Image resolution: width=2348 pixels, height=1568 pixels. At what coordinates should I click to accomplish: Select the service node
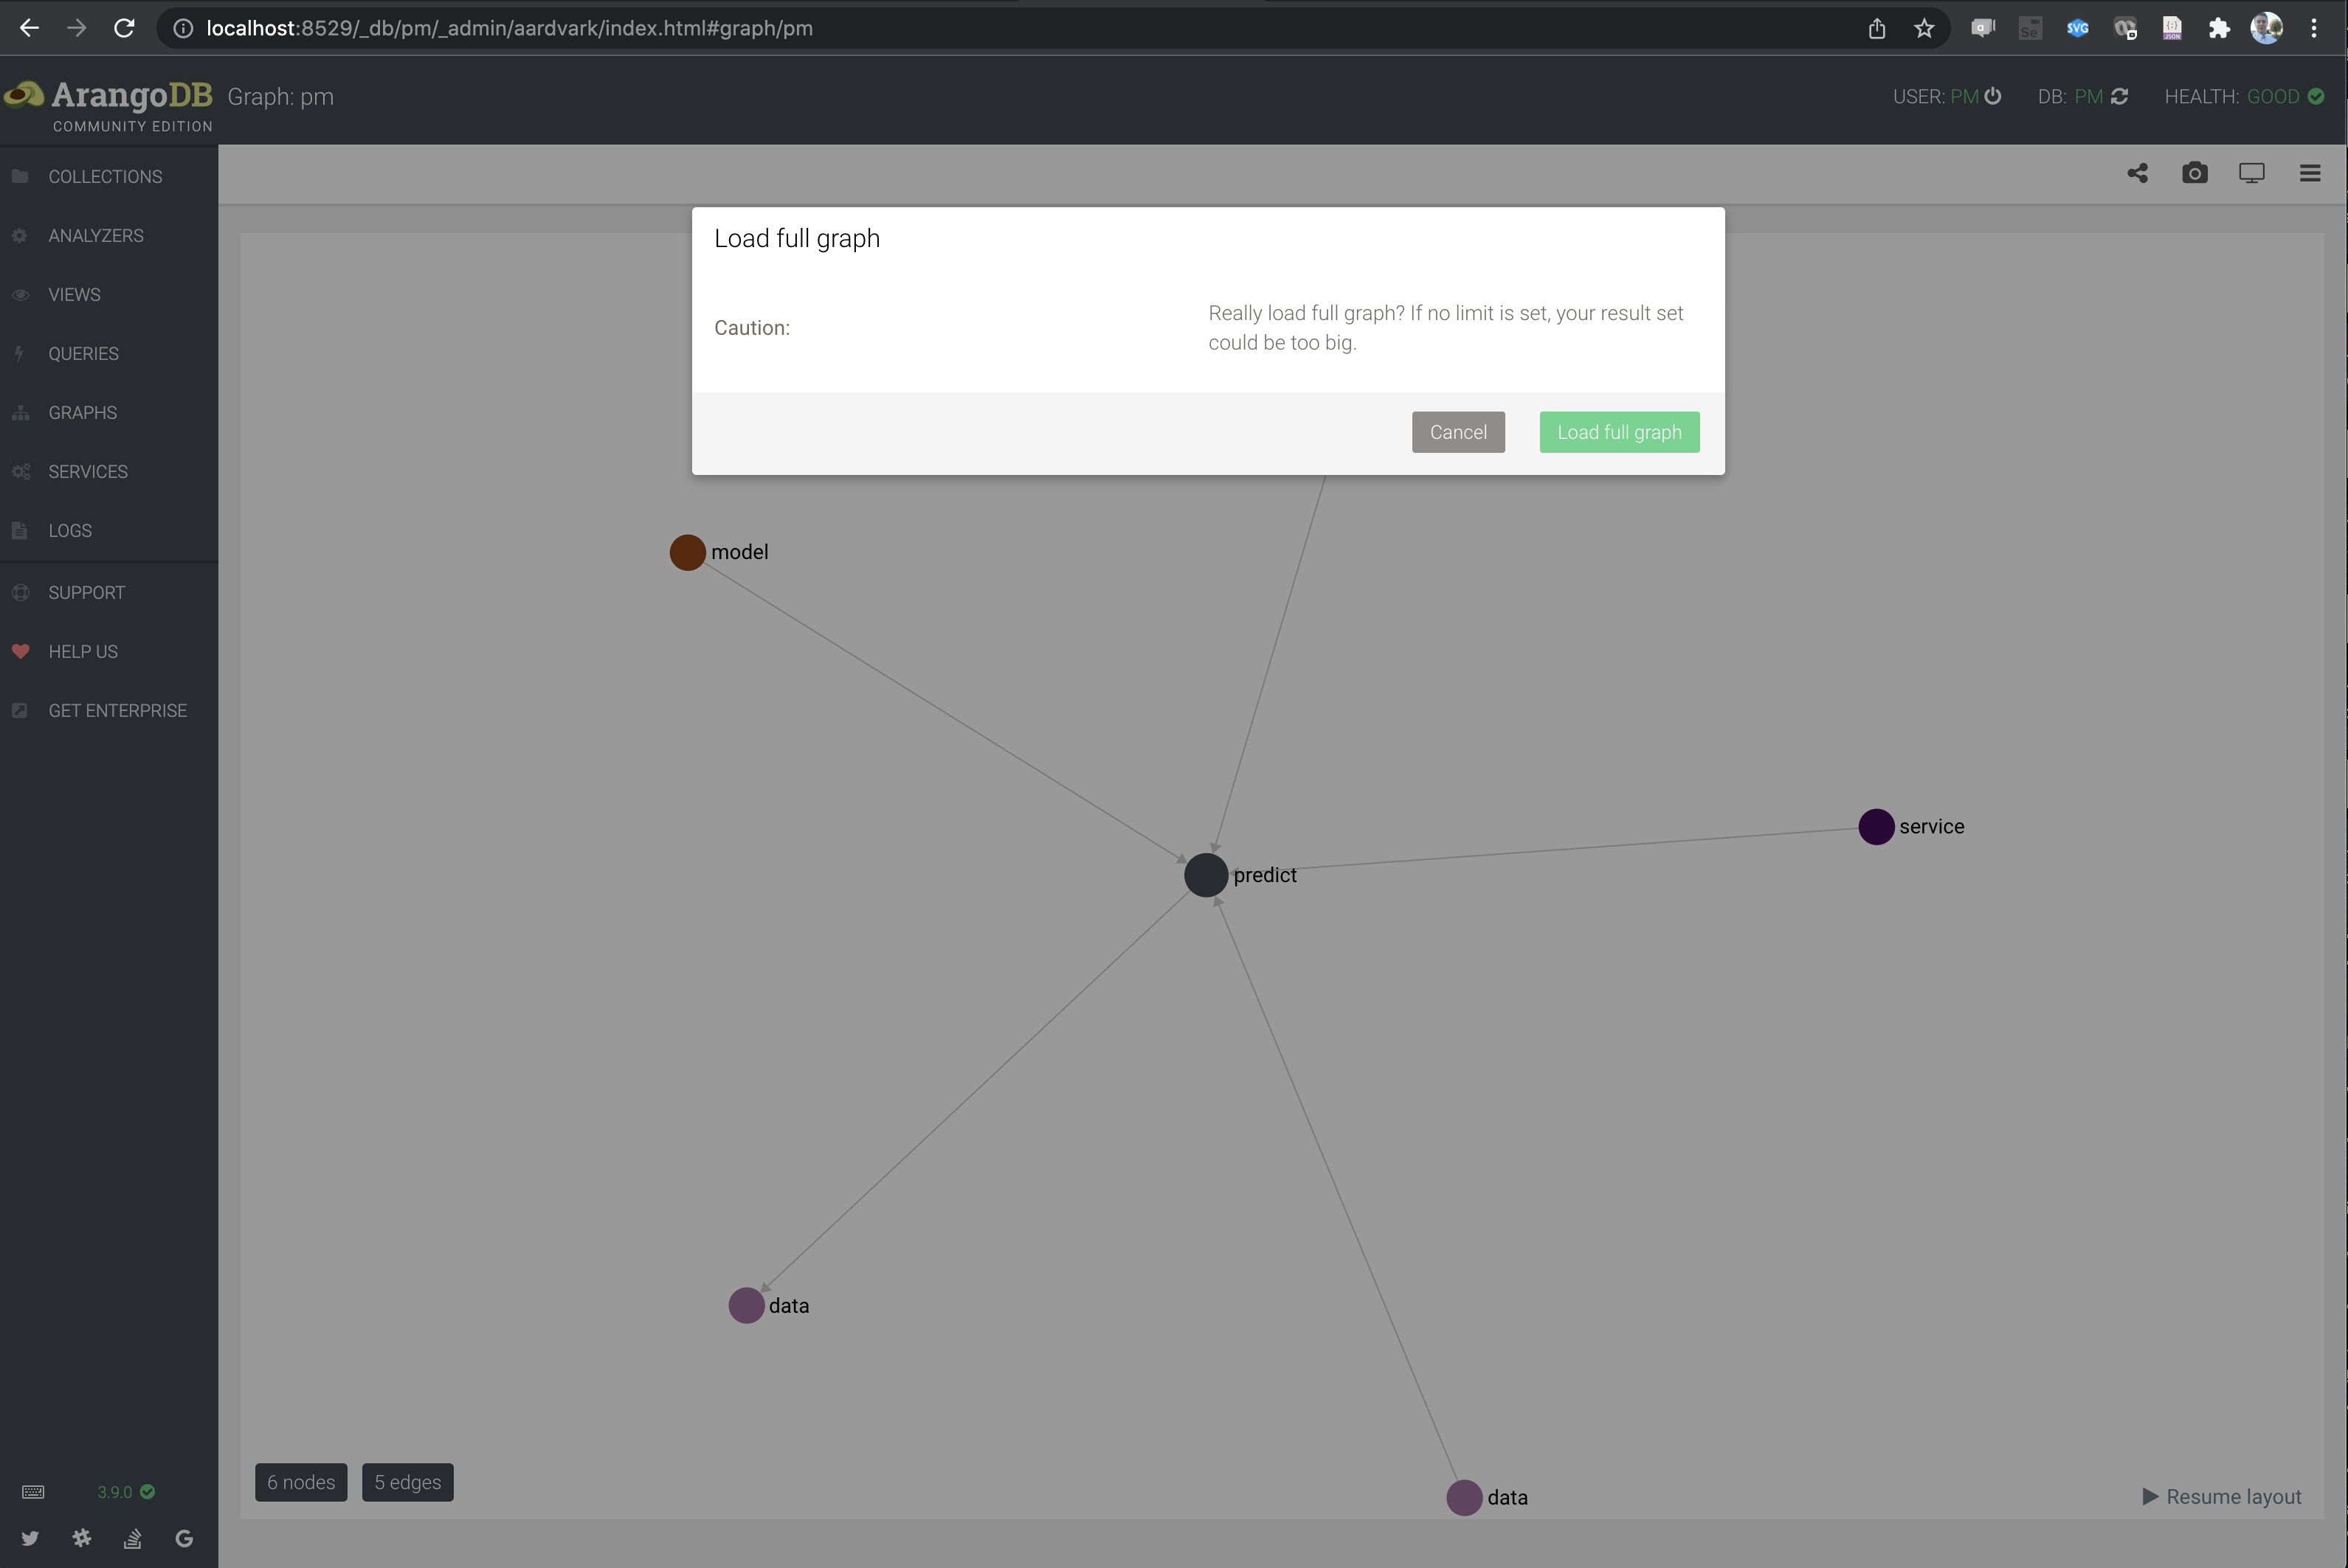click(x=1876, y=826)
